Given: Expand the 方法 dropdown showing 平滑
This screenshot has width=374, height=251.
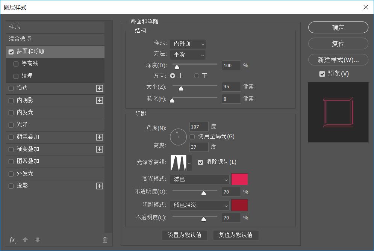Looking at the screenshot, I should (188, 55).
